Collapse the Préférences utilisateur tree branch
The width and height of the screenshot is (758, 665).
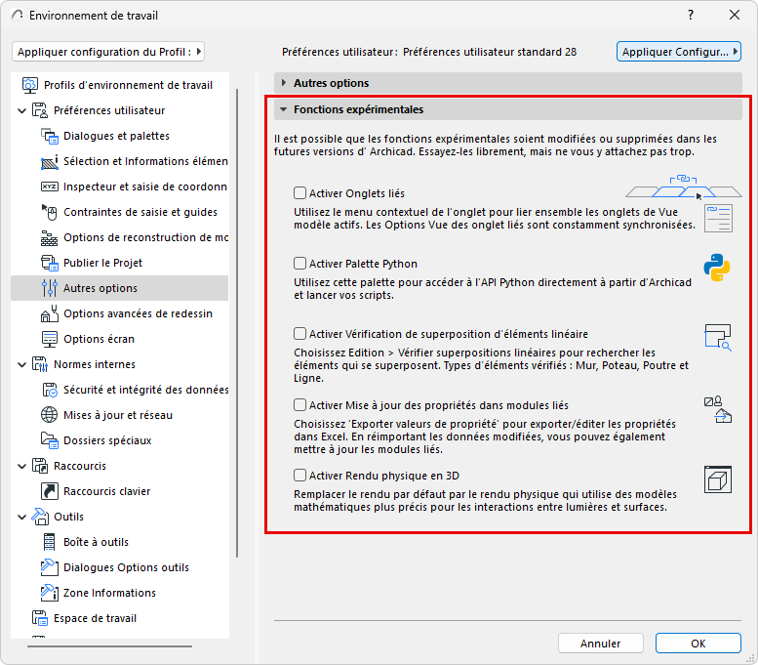point(21,111)
